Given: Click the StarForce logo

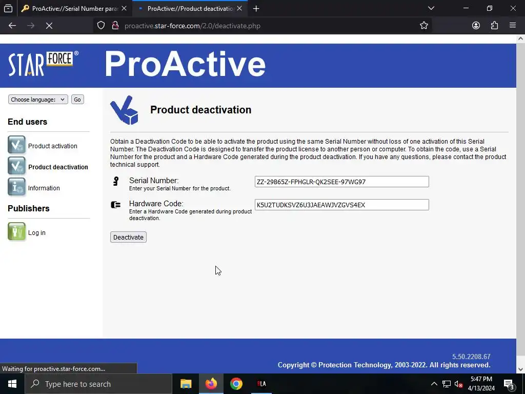Looking at the screenshot, I should pyautogui.click(x=43, y=64).
